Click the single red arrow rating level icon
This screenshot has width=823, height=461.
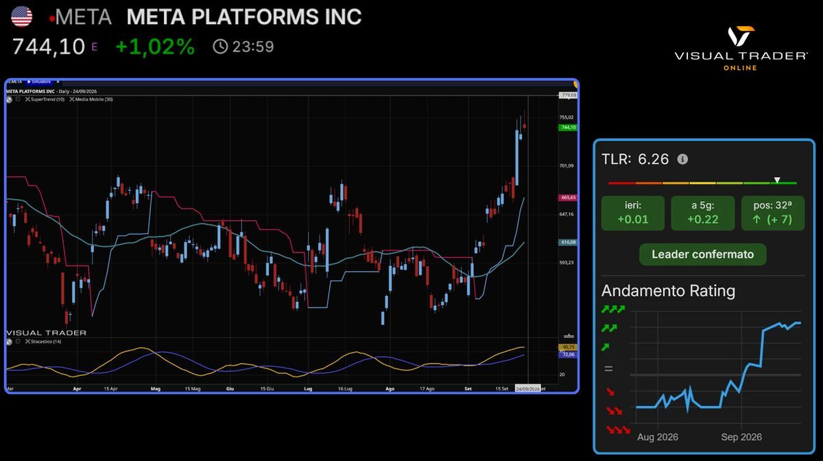pos(609,392)
